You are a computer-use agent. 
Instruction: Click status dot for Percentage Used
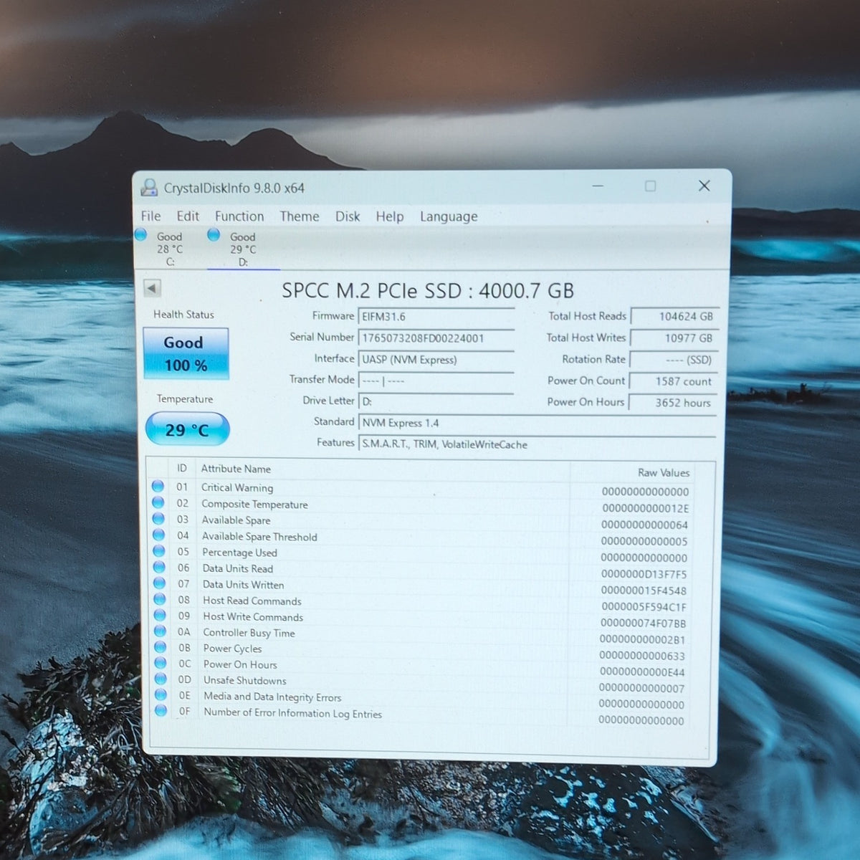(x=158, y=551)
